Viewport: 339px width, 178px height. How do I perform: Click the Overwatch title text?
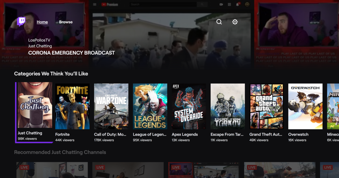[298, 134]
